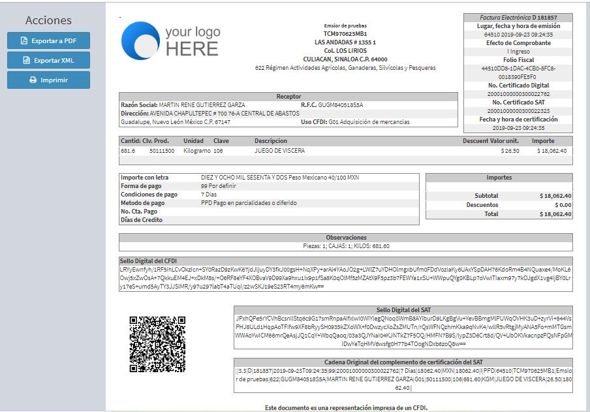Select the Receptor section header
Viewport: 590px width, 412px height.
pos(288,97)
